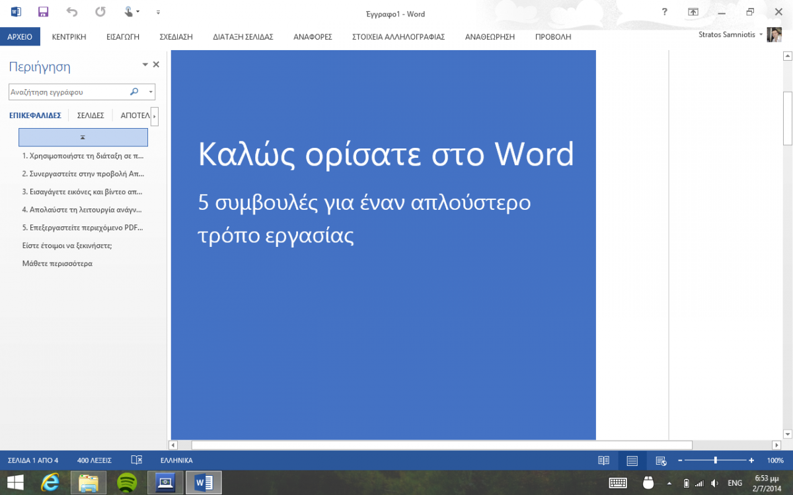793x495 pixels.
Task: Show hidden tray icons arrow
Action: point(670,483)
